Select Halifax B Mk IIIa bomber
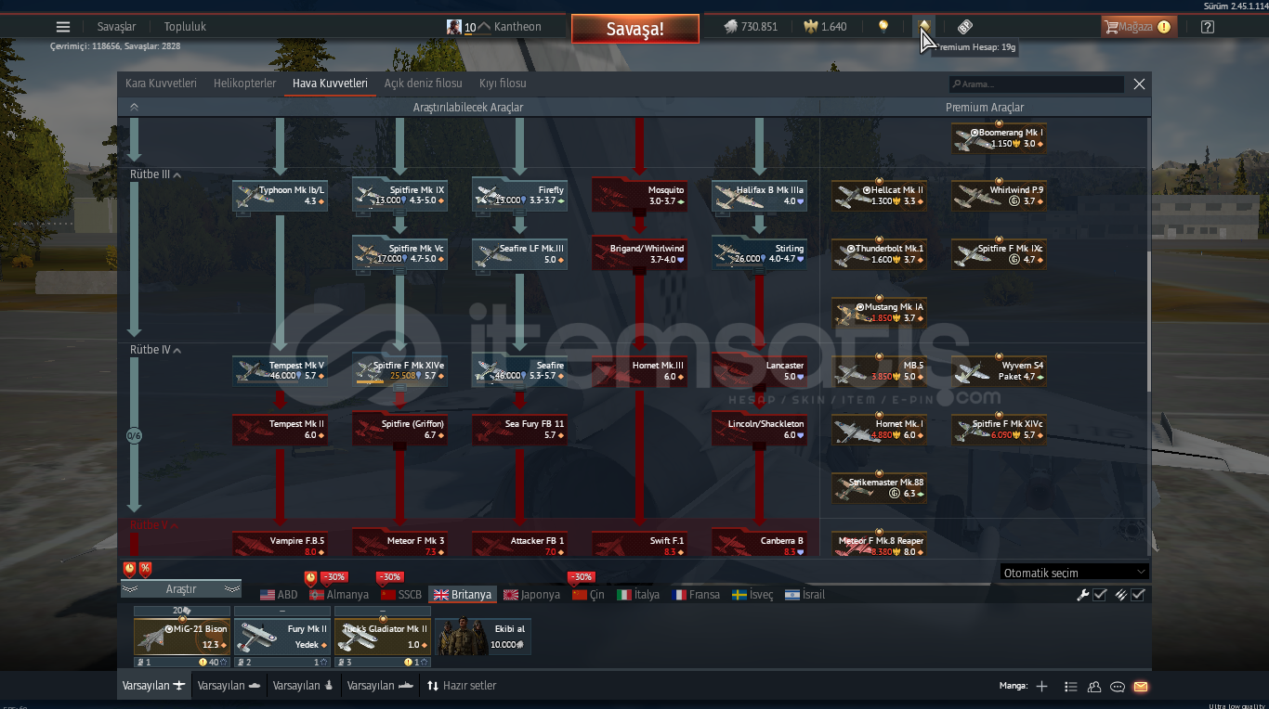Viewport: 1269px width, 709px height. (x=759, y=195)
